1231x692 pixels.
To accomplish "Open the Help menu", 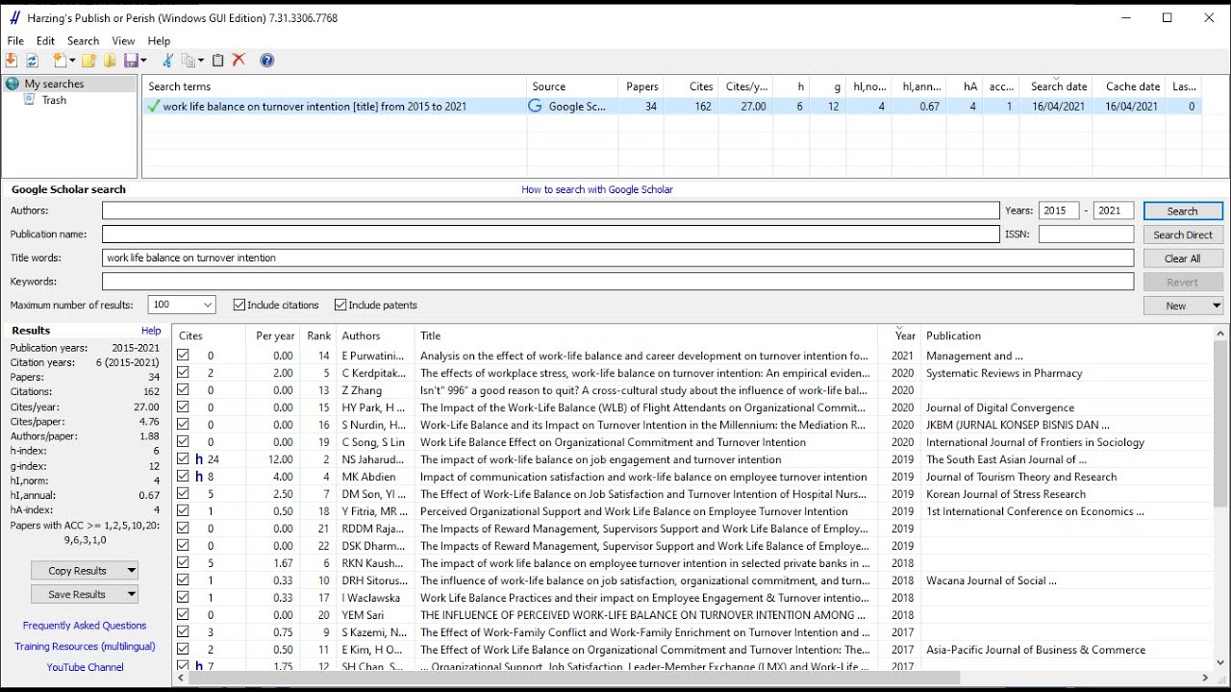I will pos(159,41).
